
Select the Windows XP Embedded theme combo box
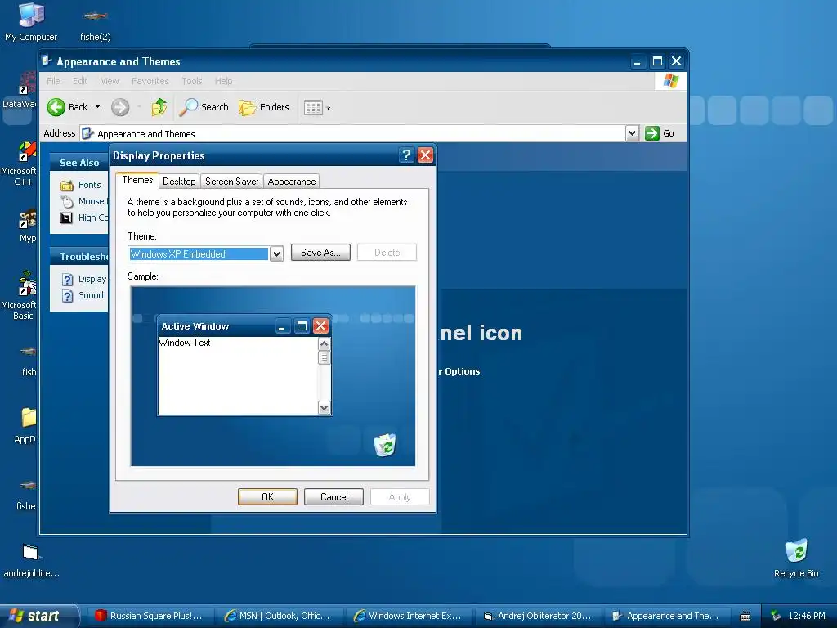point(205,253)
